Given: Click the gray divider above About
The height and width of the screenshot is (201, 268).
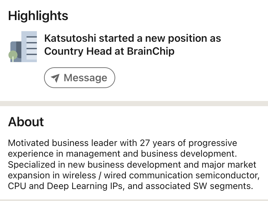Looking at the screenshot, I should (134, 104).
